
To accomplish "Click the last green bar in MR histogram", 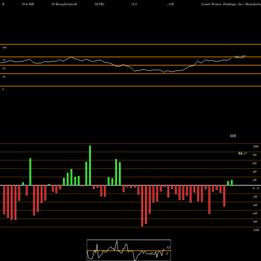I will pyautogui.click(x=232, y=183).
